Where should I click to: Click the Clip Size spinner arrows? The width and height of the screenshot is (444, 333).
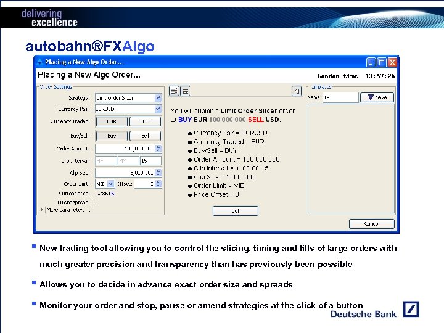[x=158, y=173]
